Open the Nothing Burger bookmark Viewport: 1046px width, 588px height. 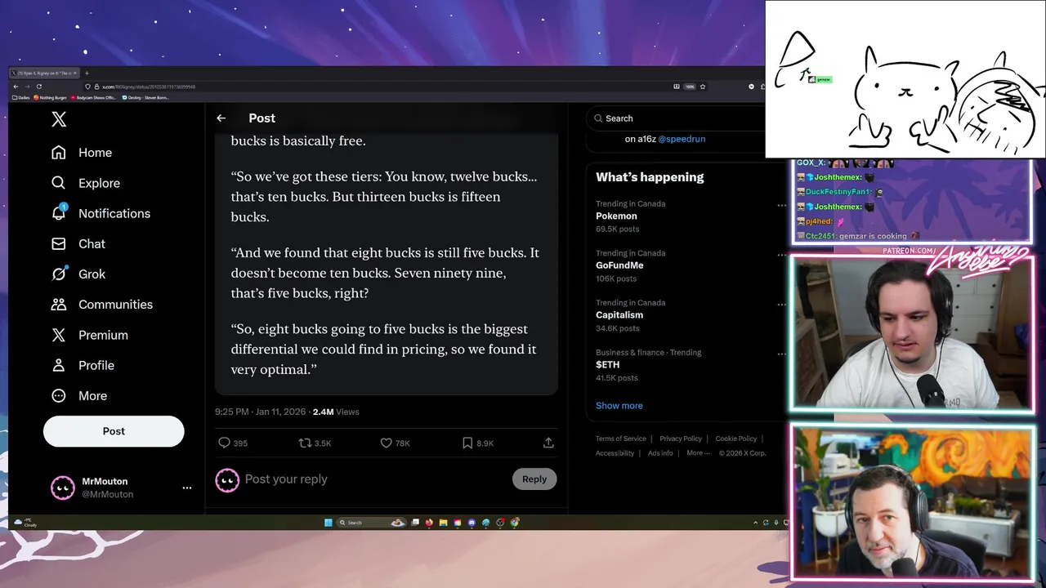pyautogui.click(x=51, y=97)
